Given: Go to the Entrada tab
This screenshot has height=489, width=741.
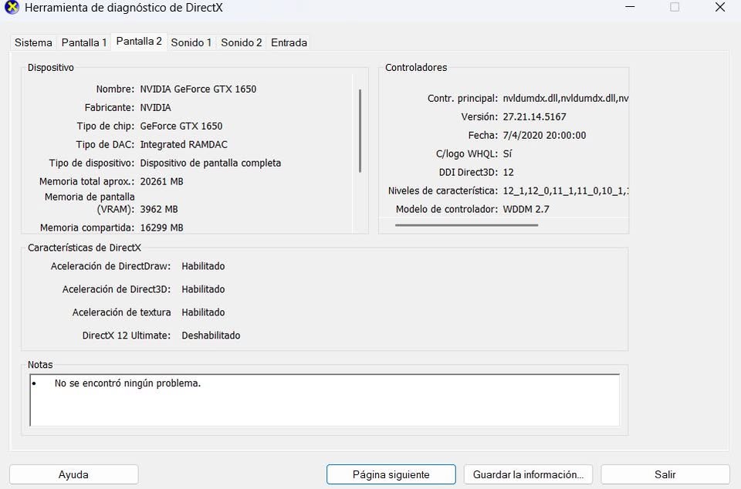Looking at the screenshot, I should [x=289, y=42].
